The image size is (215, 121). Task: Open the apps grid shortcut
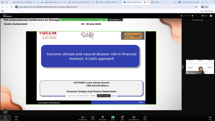coord(2,11)
